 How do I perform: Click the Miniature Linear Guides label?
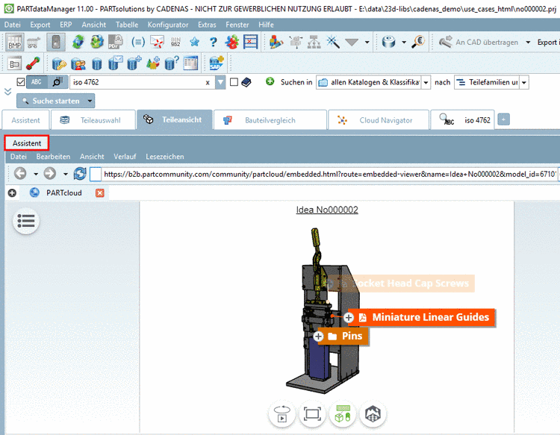point(421,317)
